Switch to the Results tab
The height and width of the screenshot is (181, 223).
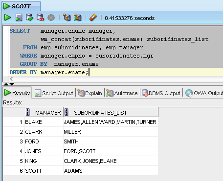pyautogui.click(x=17, y=93)
